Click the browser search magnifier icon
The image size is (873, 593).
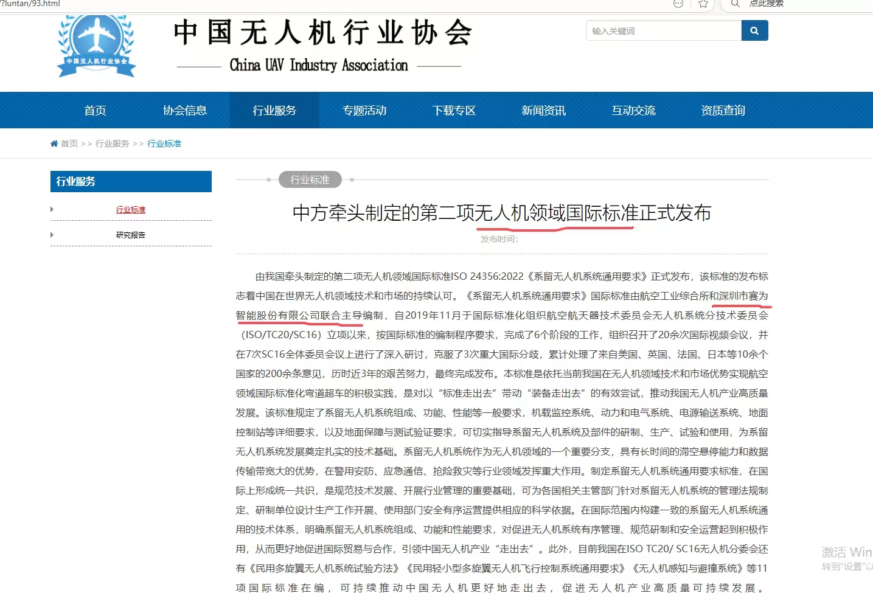pos(736,4)
